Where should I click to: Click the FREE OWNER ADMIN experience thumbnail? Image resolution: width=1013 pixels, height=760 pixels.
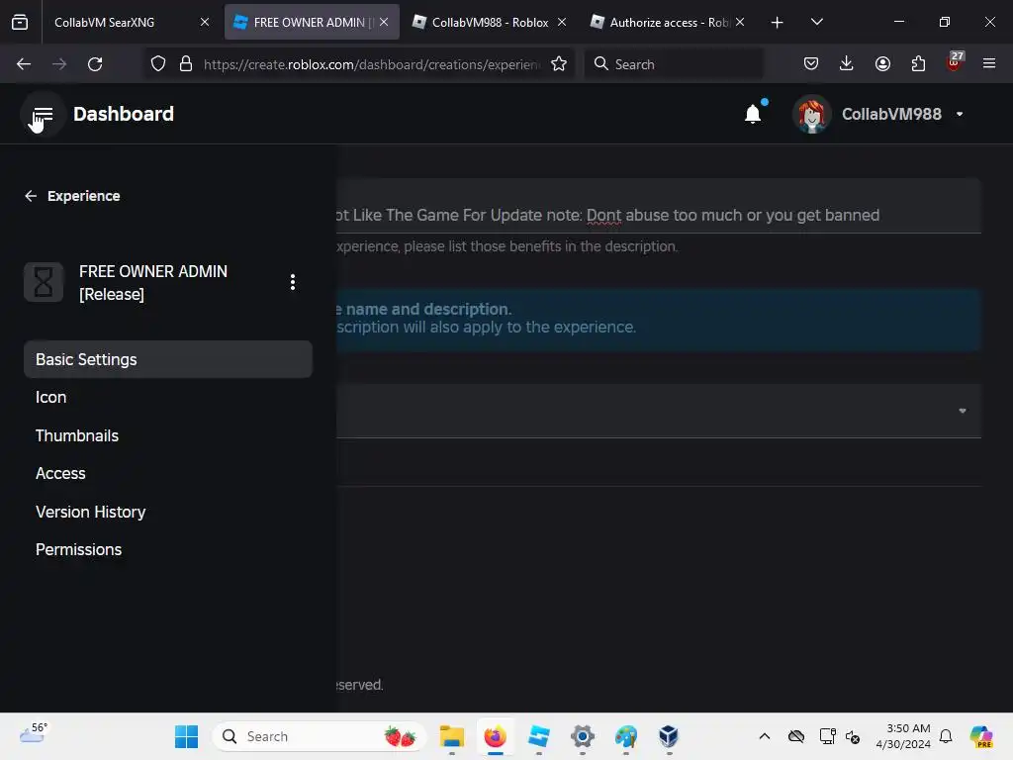[x=44, y=282]
